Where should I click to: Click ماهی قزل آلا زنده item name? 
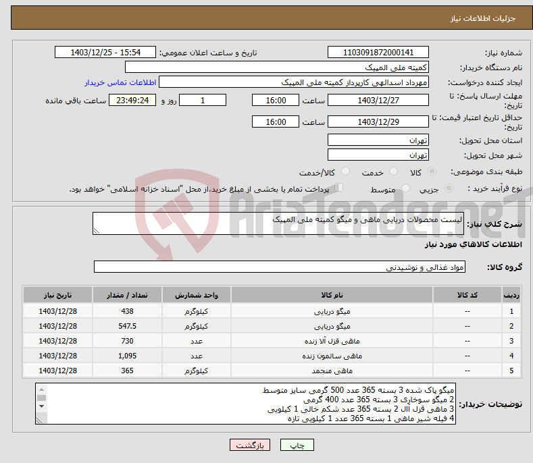point(332,341)
